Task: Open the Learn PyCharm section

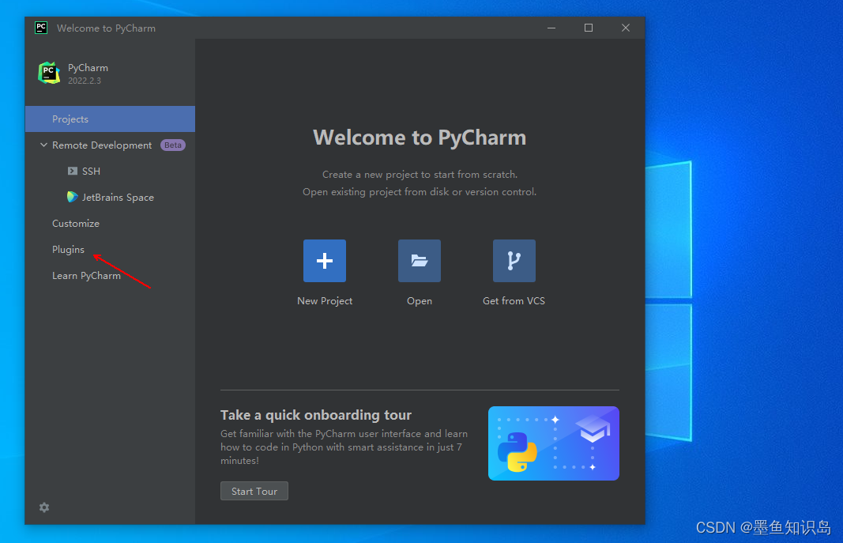Action: click(87, 276)
